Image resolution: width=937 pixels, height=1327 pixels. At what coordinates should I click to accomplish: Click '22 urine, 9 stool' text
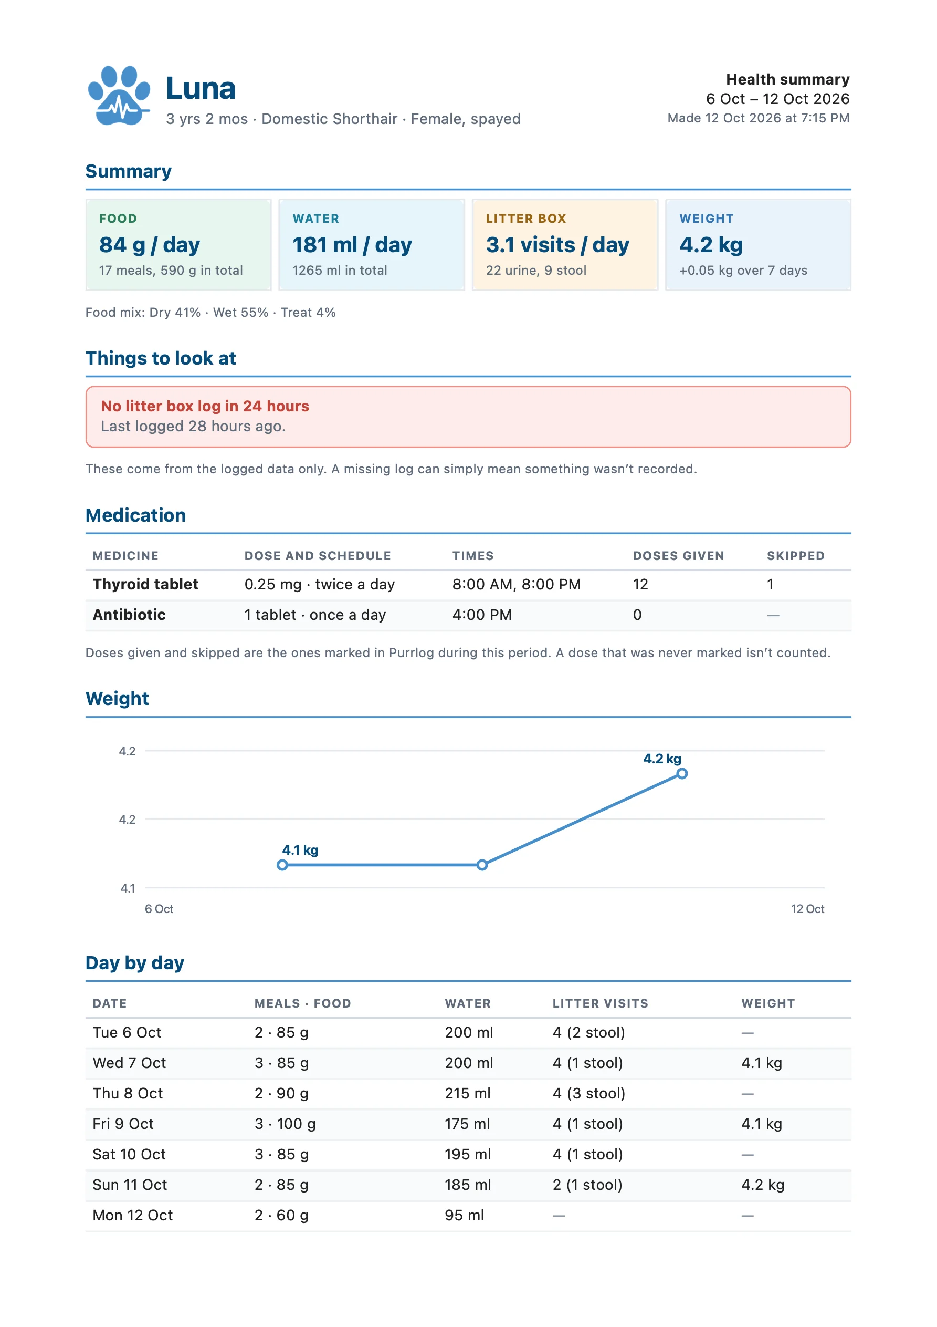pyautogui.click(x=535, y=271)
